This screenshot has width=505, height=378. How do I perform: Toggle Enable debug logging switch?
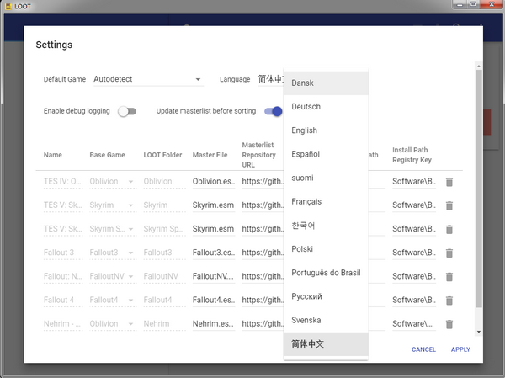[127, 111]
